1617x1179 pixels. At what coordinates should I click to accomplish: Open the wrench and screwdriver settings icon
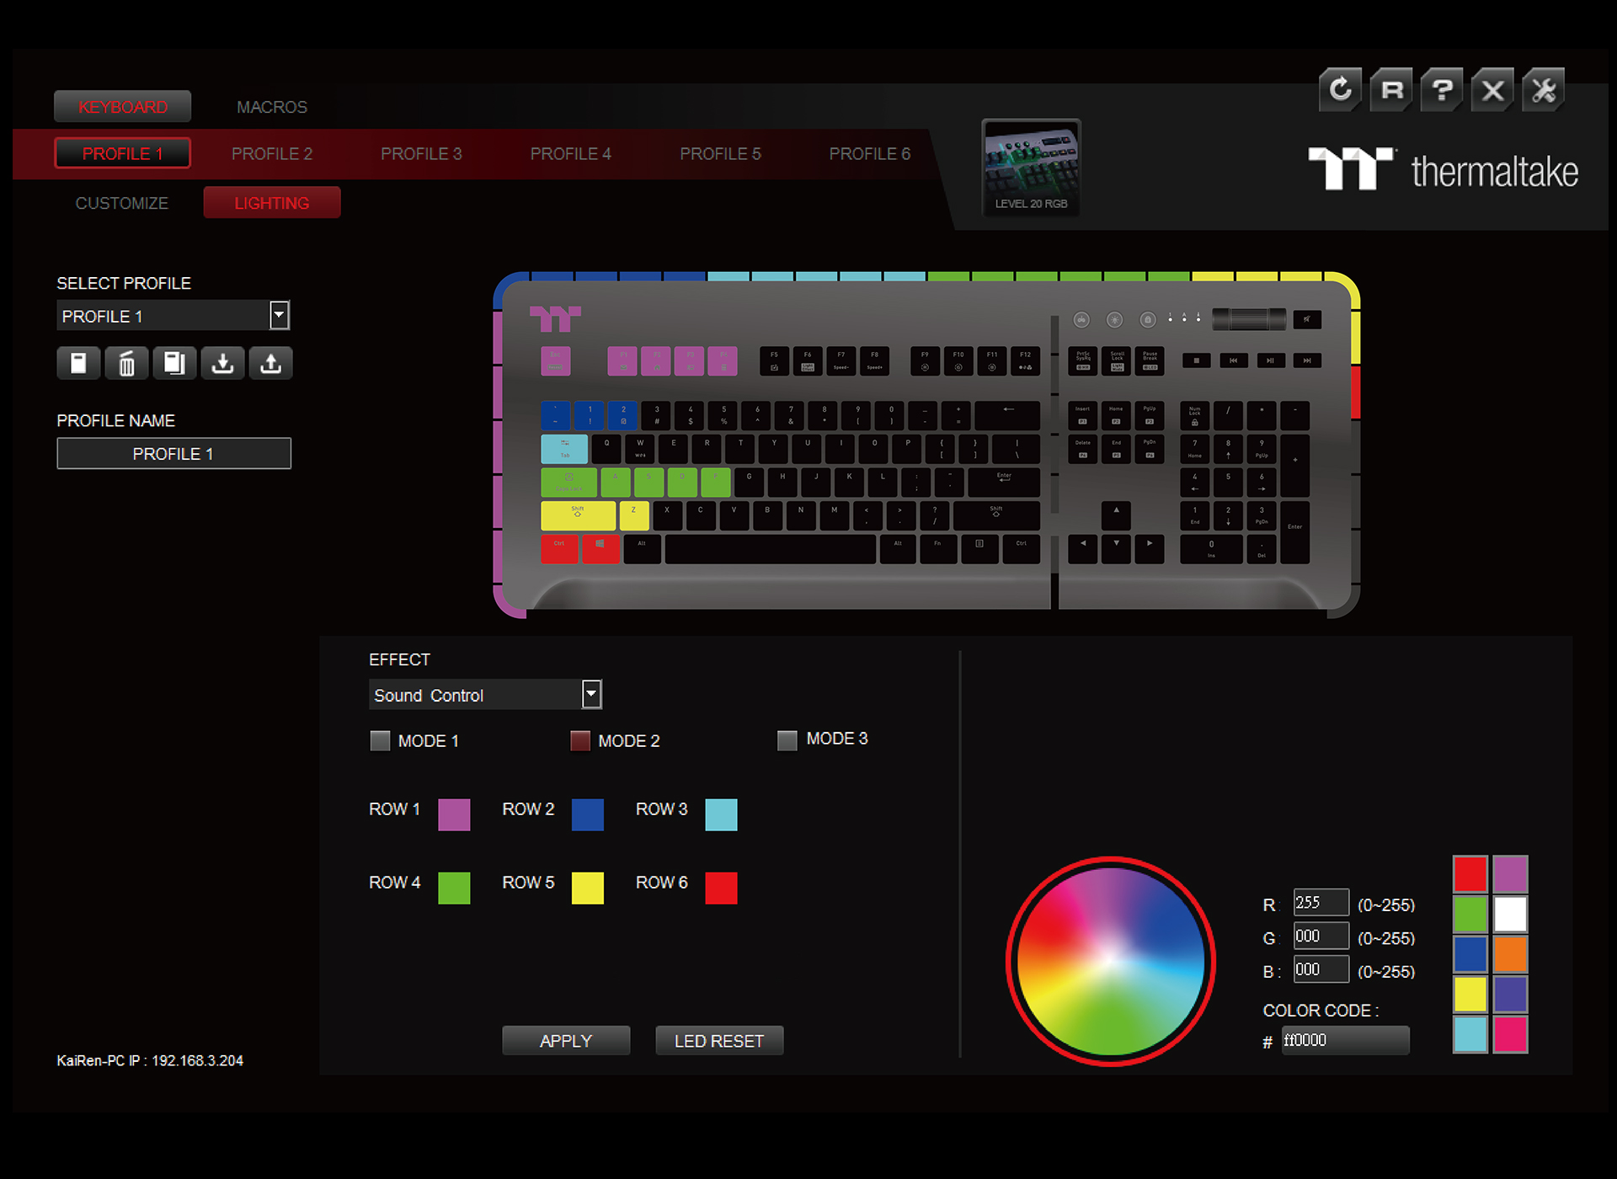coord(1543,89)
